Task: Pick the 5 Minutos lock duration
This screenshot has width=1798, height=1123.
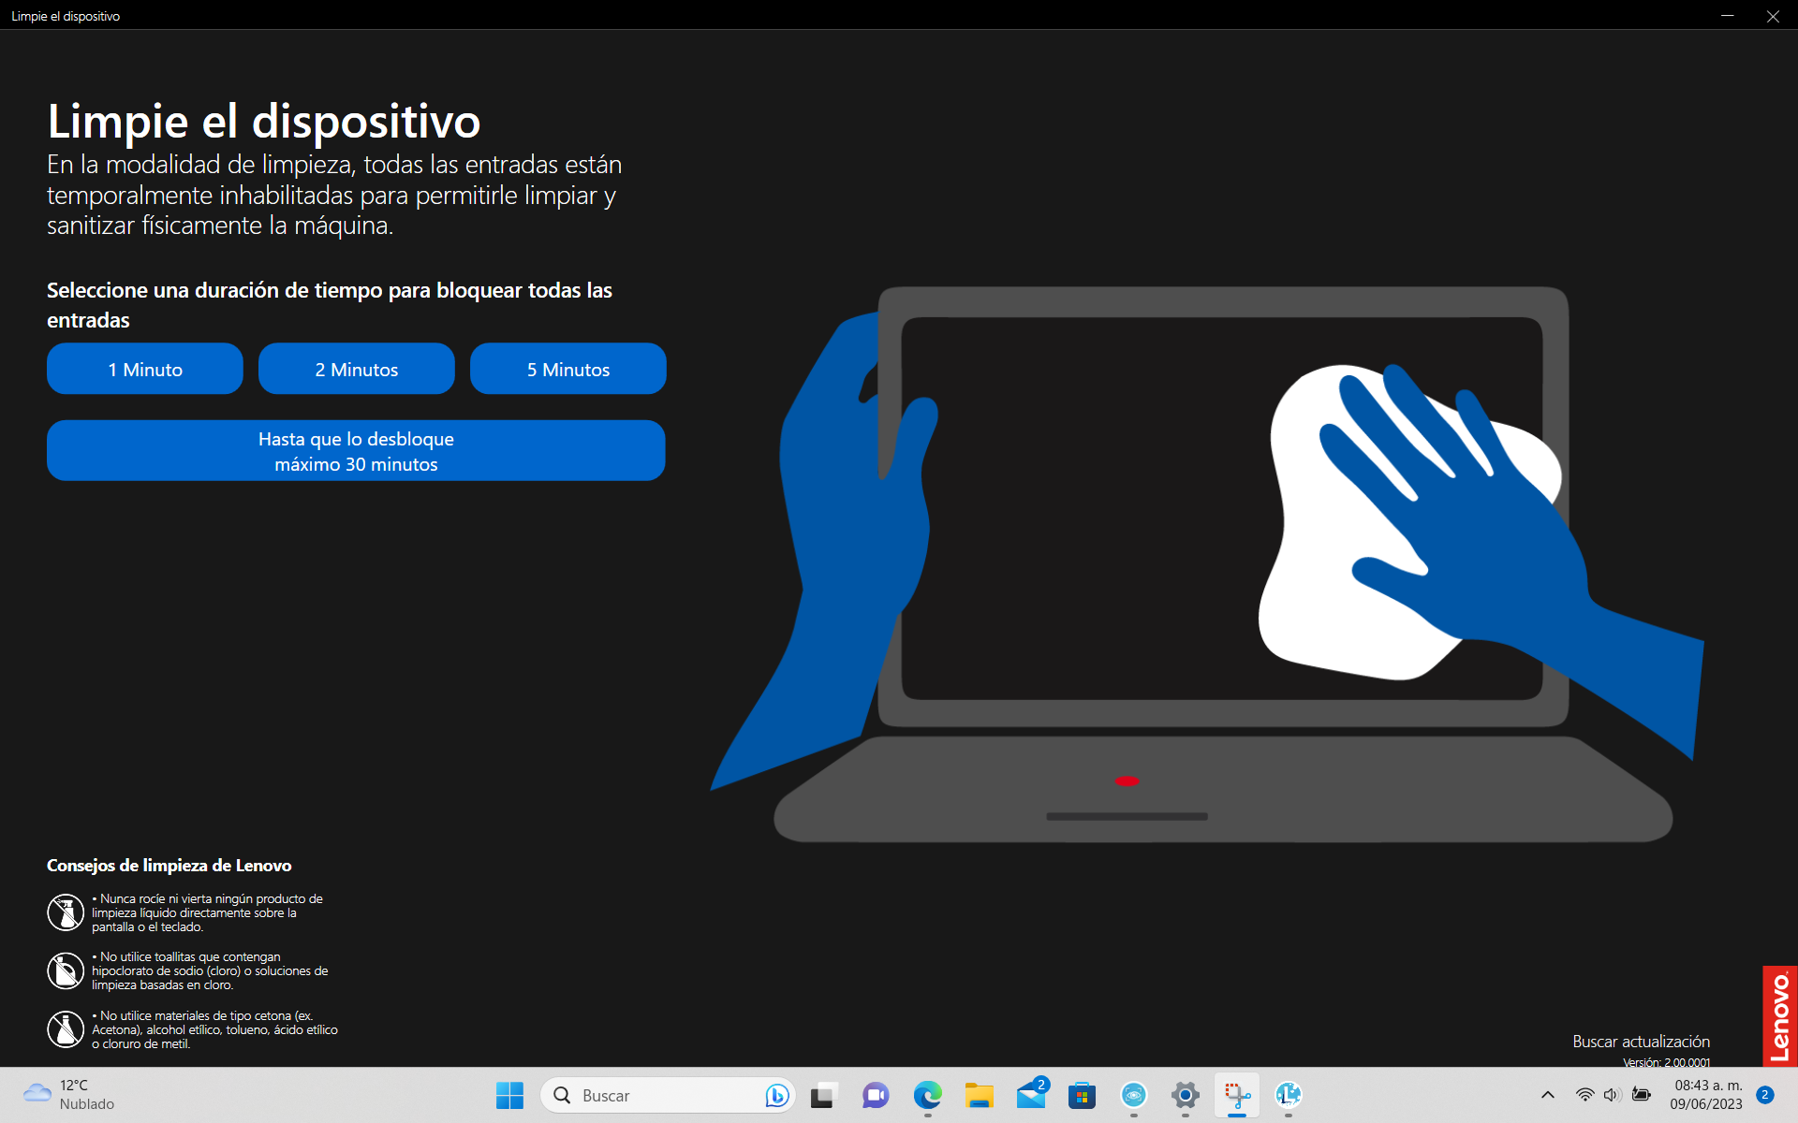Action: (567, 369)
